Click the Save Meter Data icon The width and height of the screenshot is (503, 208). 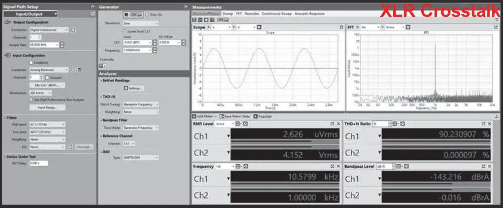(x=222, y=116)
